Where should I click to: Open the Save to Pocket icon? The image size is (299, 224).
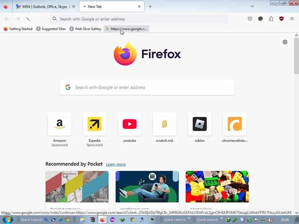[250, 19]
